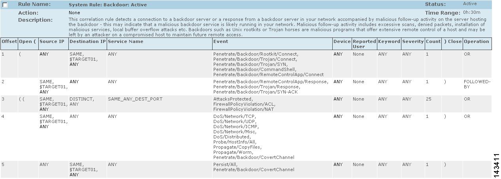Click the 0h:30m time range value

(472, 12)
